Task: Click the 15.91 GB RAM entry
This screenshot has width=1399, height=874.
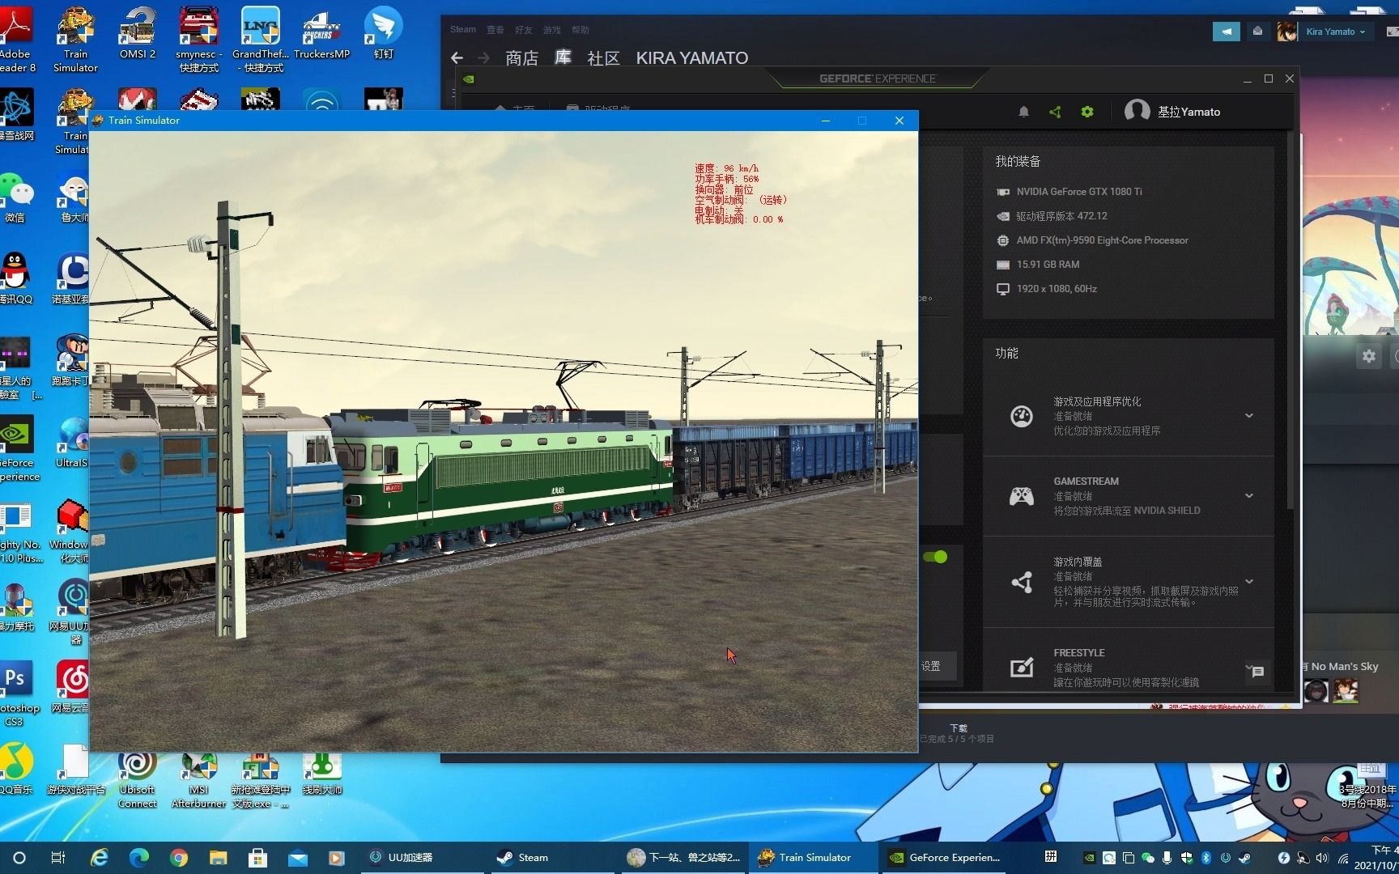Action: [1047, 265]
